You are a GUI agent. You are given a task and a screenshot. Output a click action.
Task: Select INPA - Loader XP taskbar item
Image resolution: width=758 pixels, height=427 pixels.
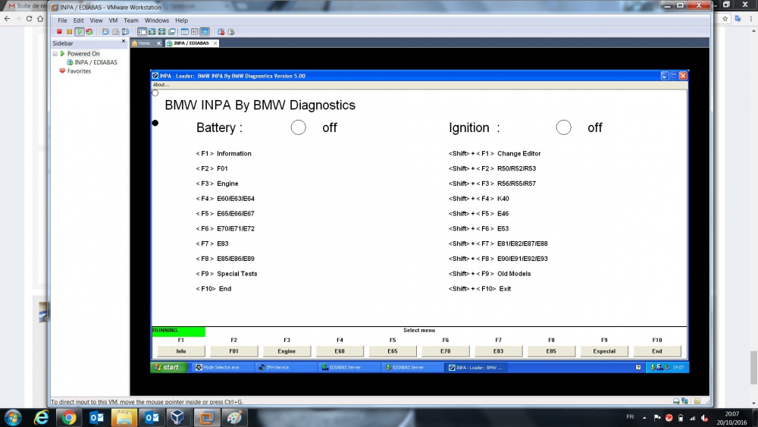(475, 368)
